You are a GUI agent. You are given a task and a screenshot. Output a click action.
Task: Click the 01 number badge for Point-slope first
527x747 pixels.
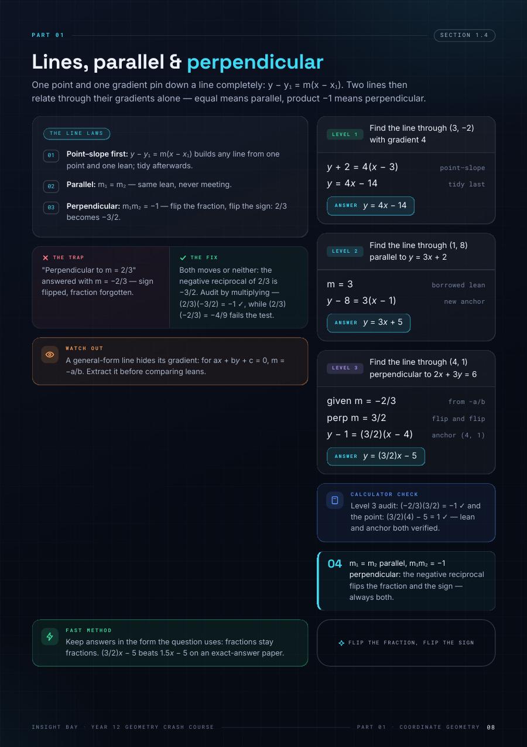tap(51, 155)
